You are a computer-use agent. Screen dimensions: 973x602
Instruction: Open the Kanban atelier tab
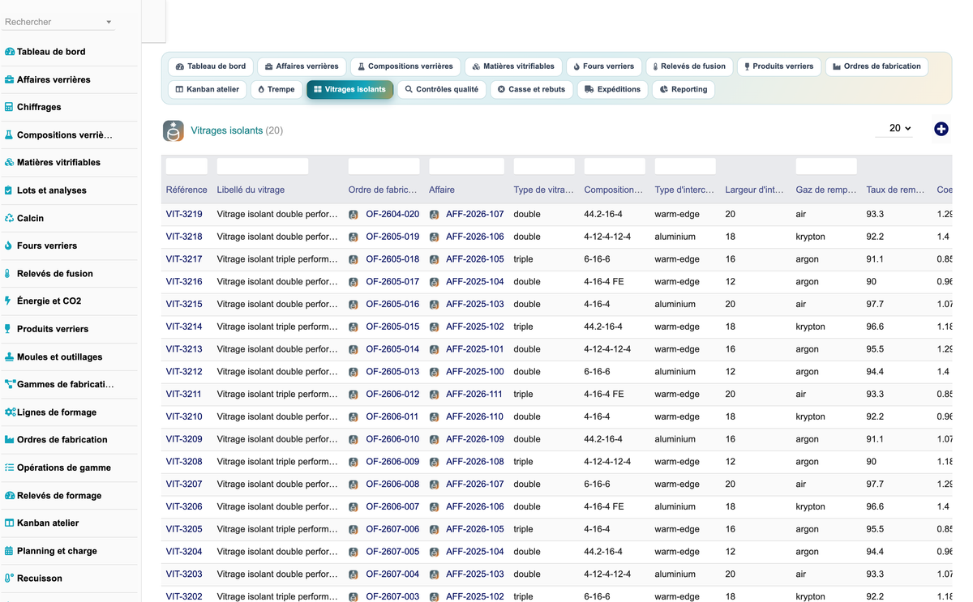click(x=208, y=89)
